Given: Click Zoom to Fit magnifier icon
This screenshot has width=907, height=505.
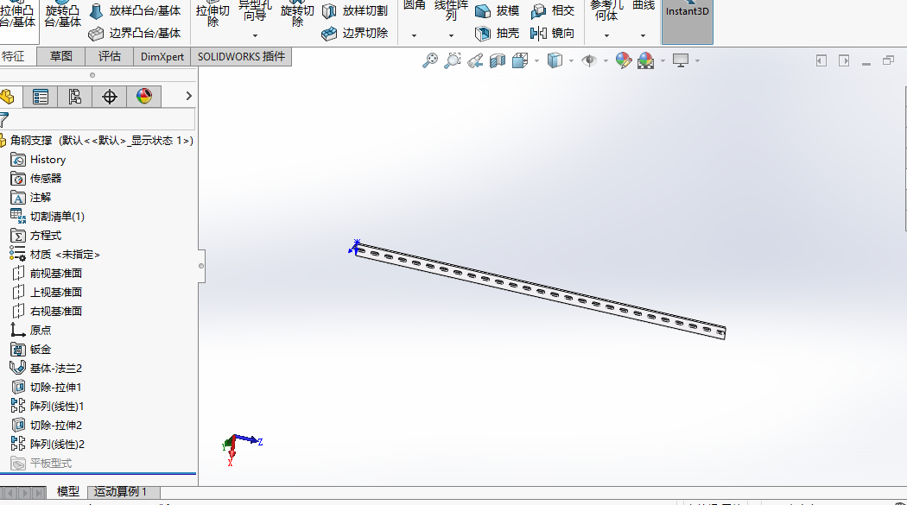Looking at the screenshot, I should click(430, 60).
